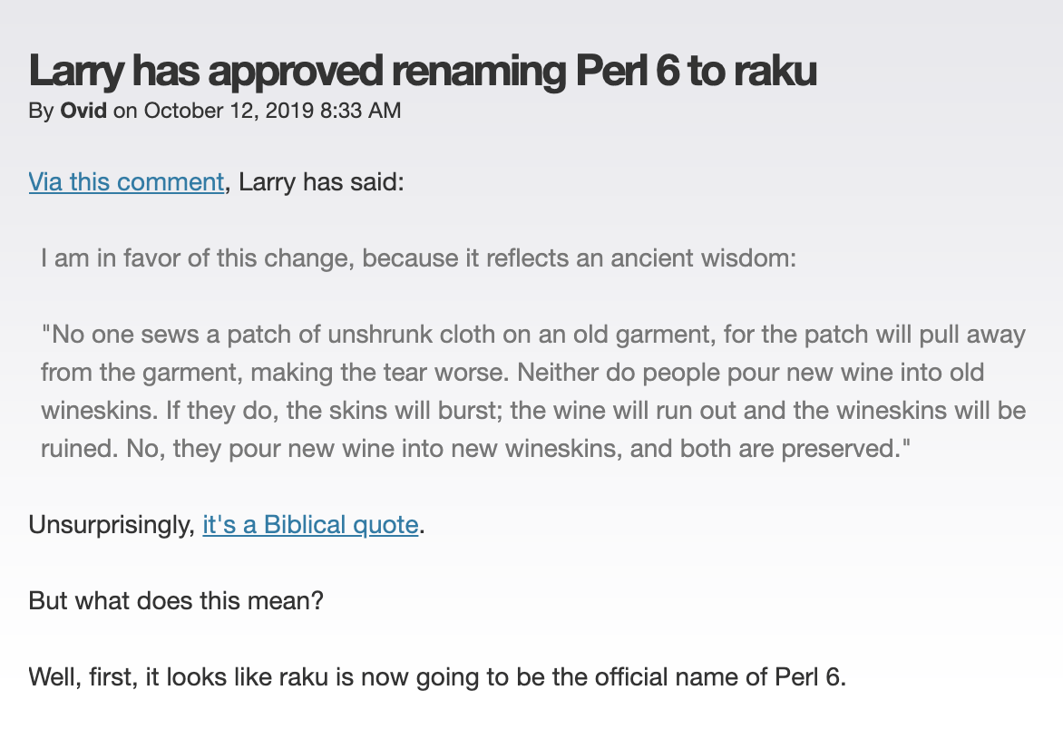Viewport: 1063px width, 729px height.
Task: Click the 8:33 AM timestamp
Action: coord(360,111)
